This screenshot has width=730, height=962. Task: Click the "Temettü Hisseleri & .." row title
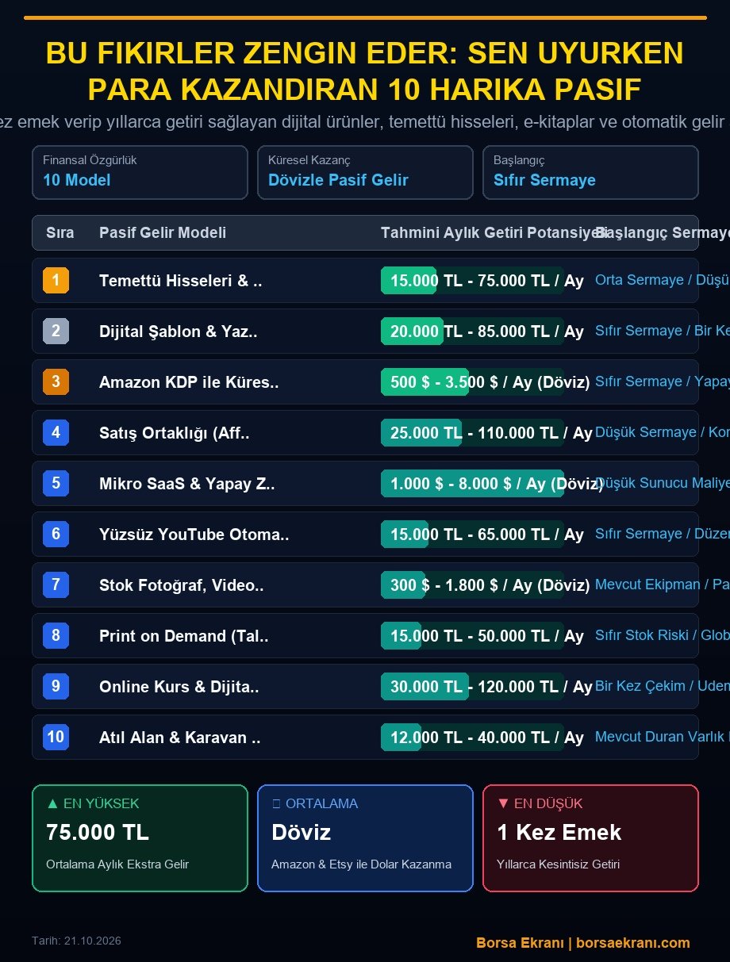[x=180, y=281]
